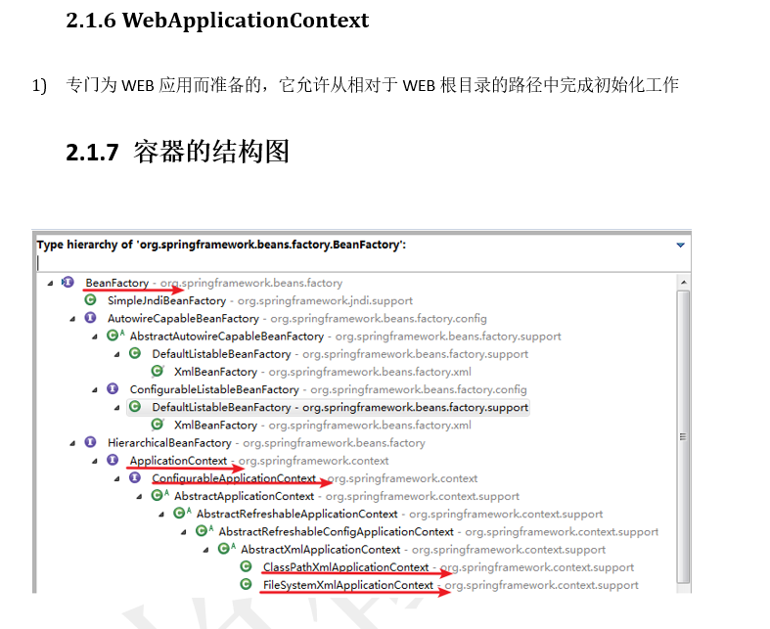770x629 pixels.
Task: Click the AbstractXmlApplicationContext class icon
Action: click(226, 549)
